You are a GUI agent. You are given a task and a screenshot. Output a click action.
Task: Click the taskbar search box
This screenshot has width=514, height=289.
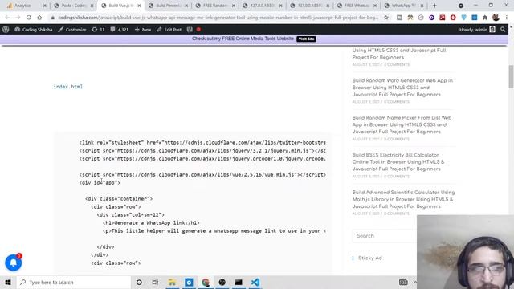tap(73, 282)
